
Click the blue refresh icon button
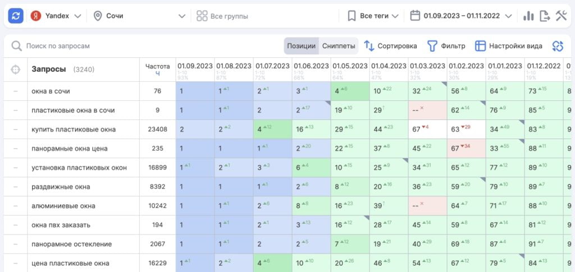tap(16, 16)
